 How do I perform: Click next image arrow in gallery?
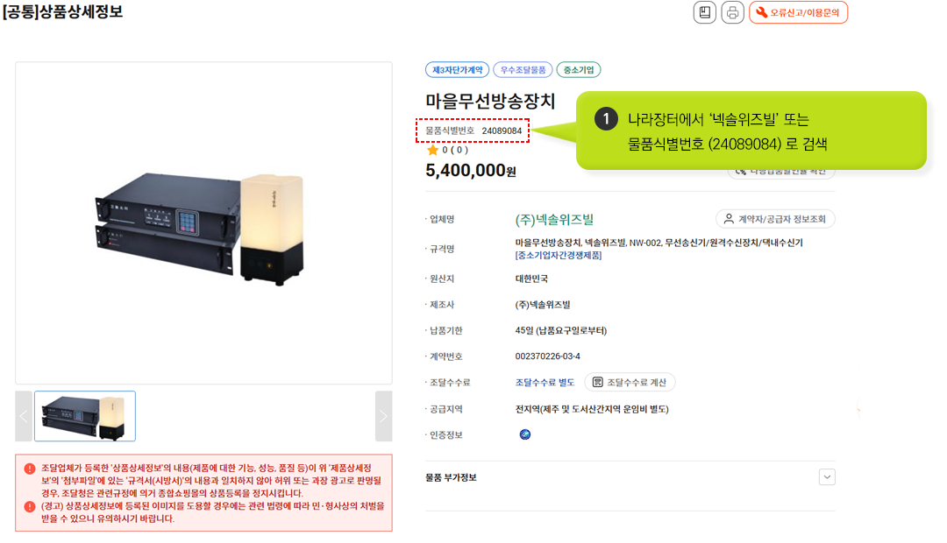(x=383, y=416)
